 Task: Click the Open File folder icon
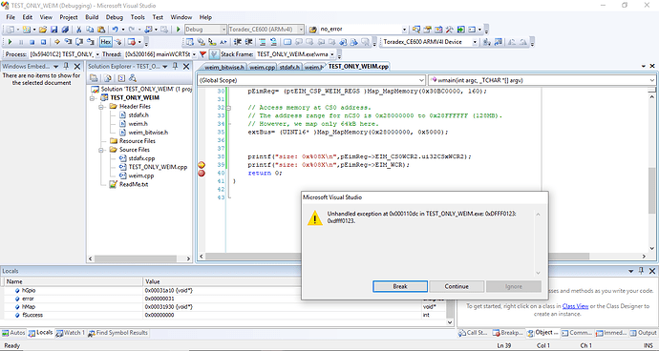tap(42, 30)
